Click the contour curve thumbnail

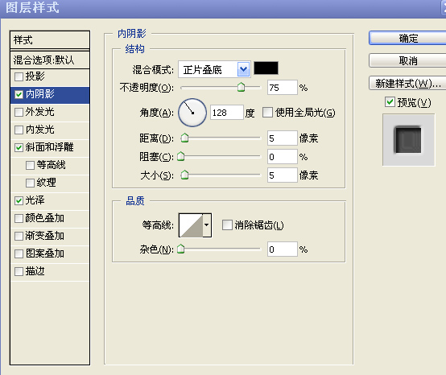[x=191, y=225]
